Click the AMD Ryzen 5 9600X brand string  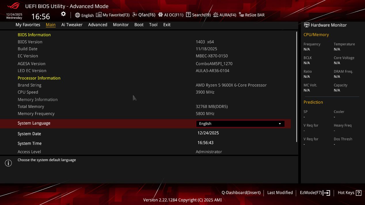point(231,85)
